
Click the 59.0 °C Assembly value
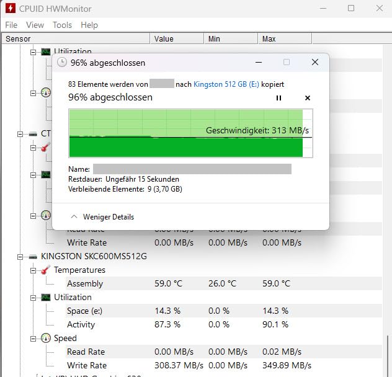click(x=168, y=283)
